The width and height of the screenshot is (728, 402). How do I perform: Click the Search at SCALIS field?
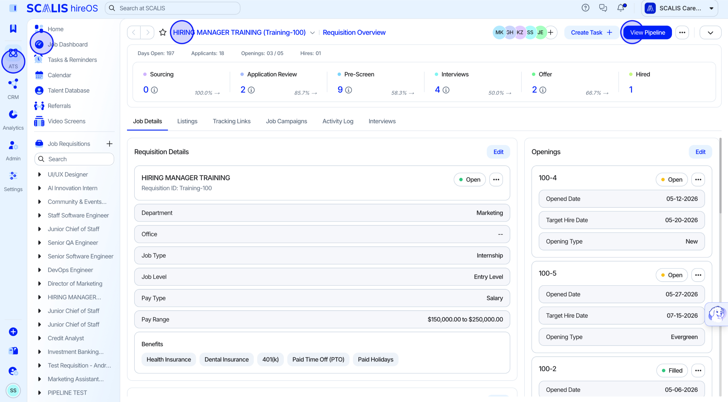point(172,8)
